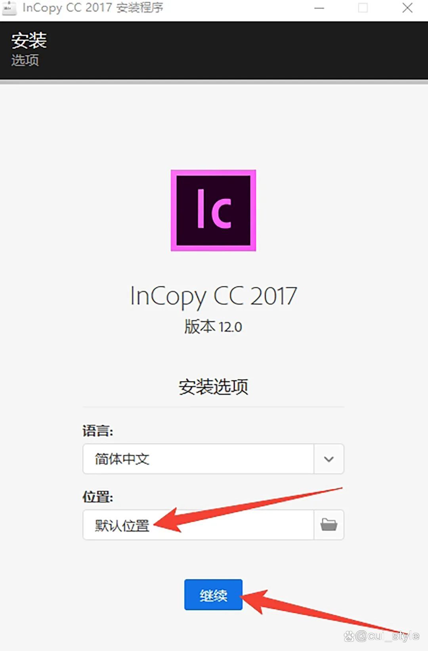Screen dimensions: 428x651
Task: Click the 选项 subtitle in header
Action: 25,60
